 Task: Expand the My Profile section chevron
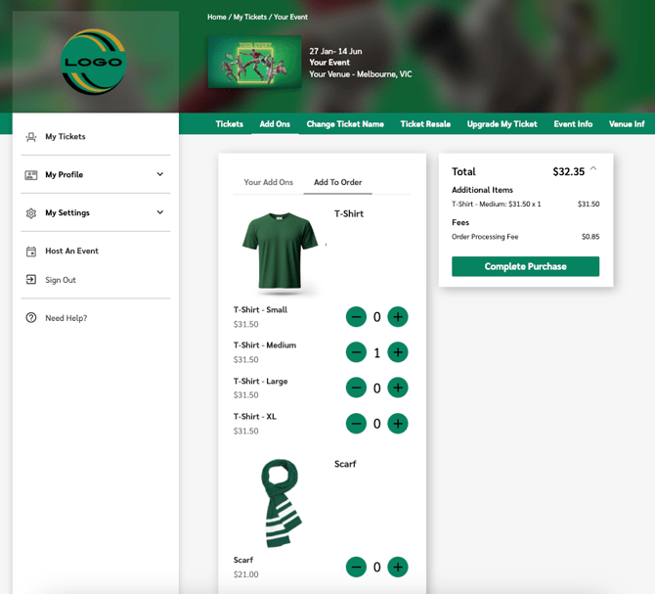(x=160, y=175)
